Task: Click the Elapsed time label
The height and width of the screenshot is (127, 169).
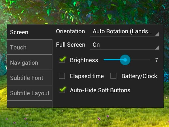Action: (x=87, y=76)
